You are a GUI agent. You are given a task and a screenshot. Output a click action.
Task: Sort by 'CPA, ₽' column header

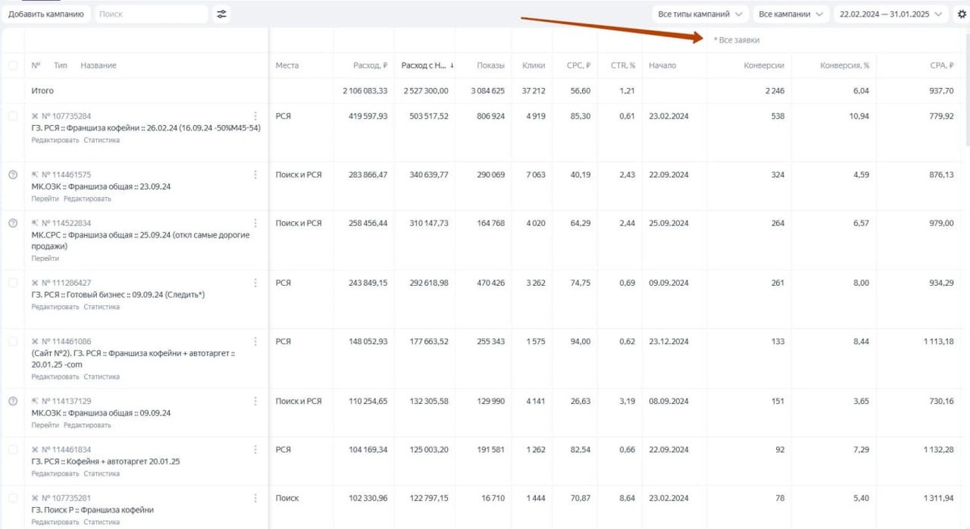(x=942, y=65)
